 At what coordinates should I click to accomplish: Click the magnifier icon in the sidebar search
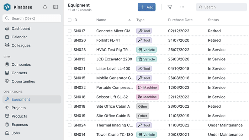[x=7, y=18]
